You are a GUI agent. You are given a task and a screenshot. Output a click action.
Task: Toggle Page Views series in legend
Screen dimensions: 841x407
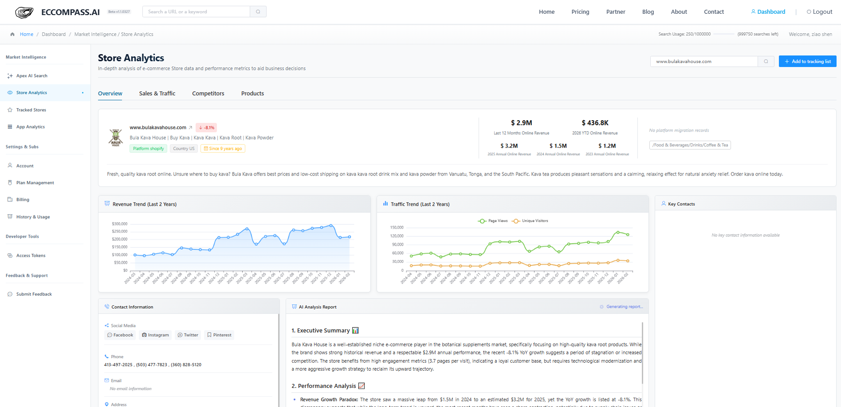[x=493, y=221]
